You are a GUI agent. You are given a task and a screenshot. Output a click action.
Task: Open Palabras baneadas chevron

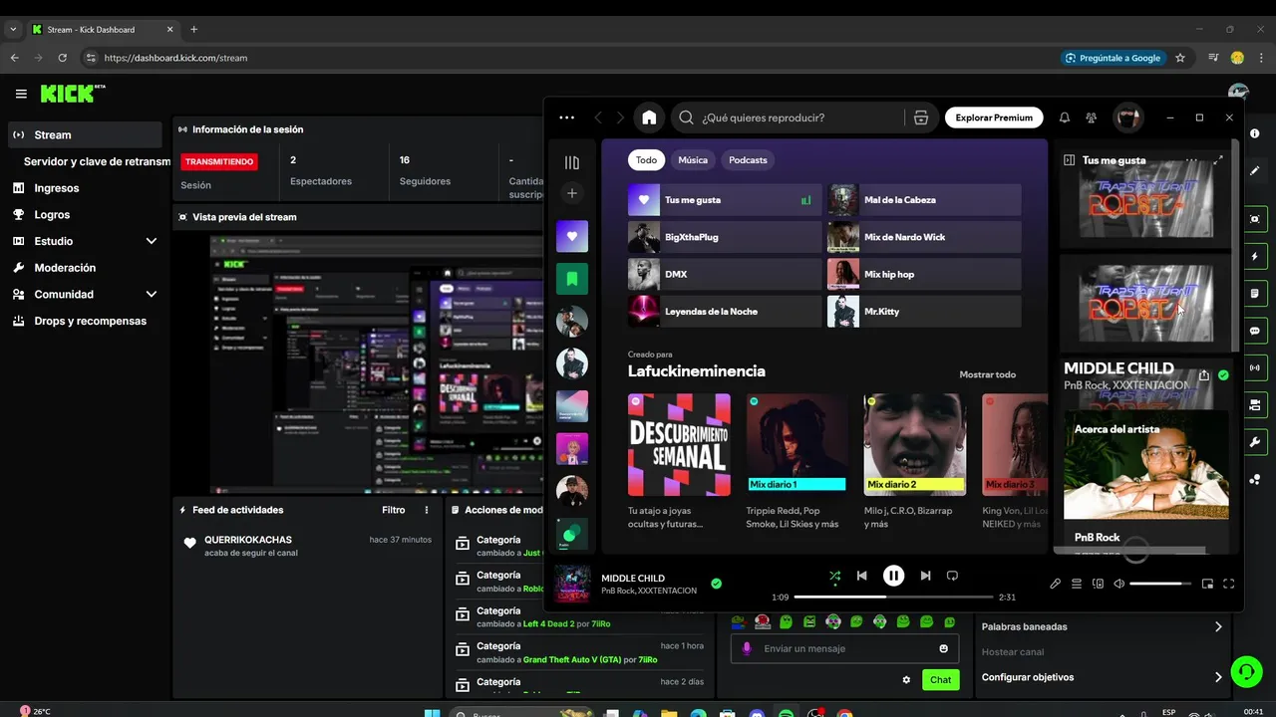click(x=1218, y=626)
